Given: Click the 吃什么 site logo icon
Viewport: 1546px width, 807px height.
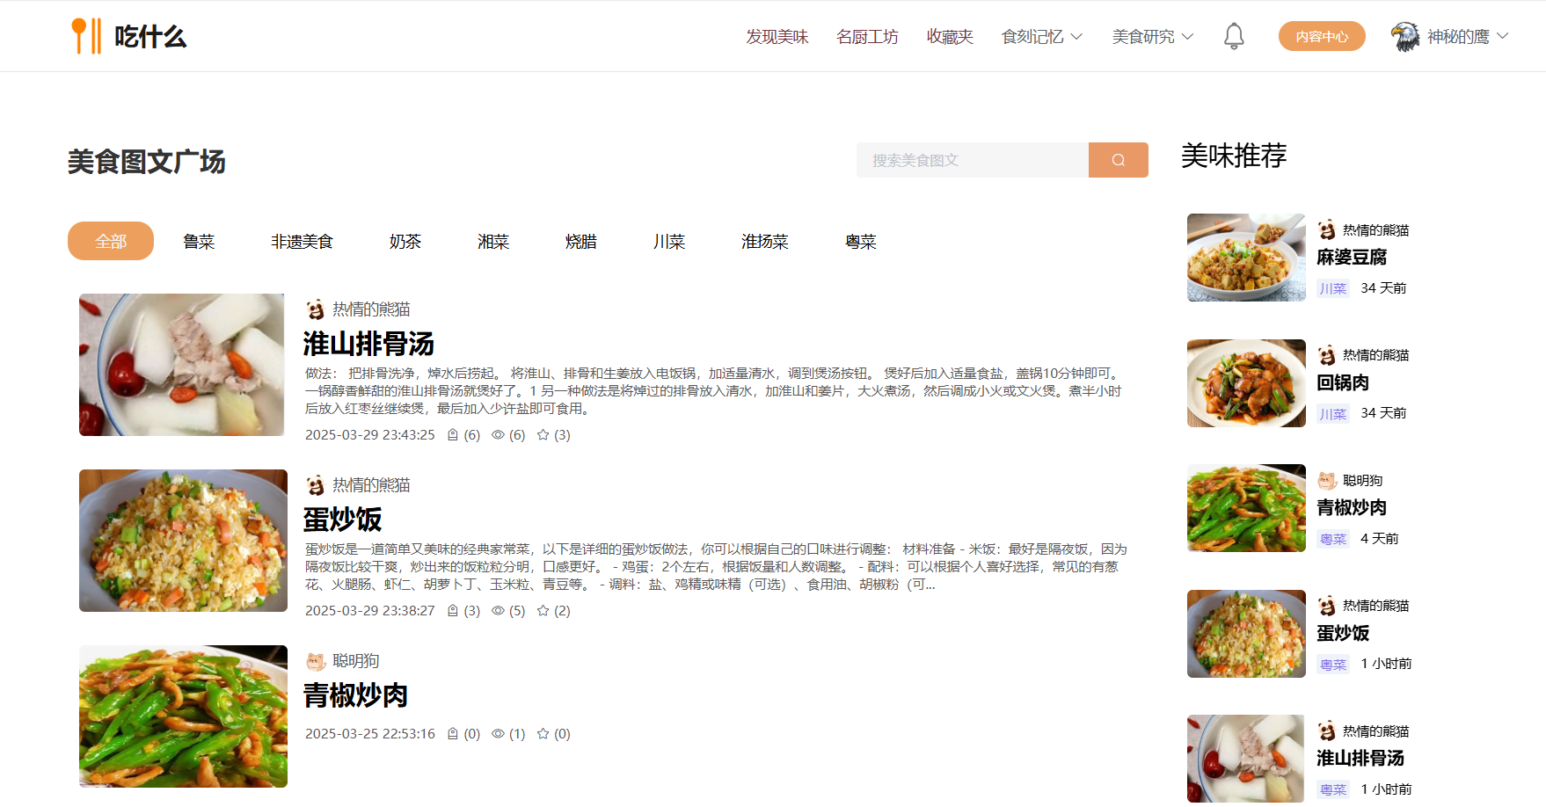Looking at the screenshot, I should click(86, 36).
